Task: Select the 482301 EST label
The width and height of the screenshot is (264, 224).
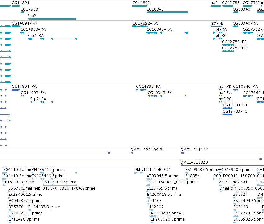Action: [x=240, y=182]
